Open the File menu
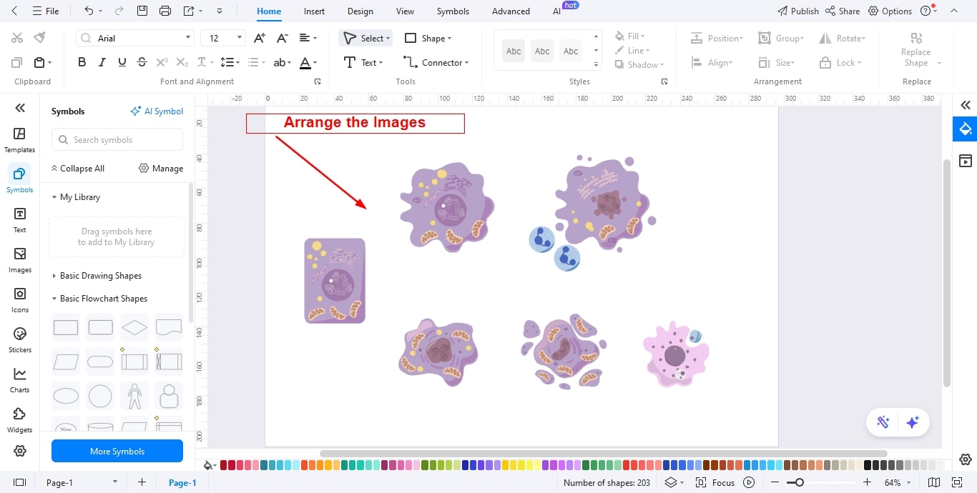This screenshot has width=977, height=493. (x=46, y=11)
